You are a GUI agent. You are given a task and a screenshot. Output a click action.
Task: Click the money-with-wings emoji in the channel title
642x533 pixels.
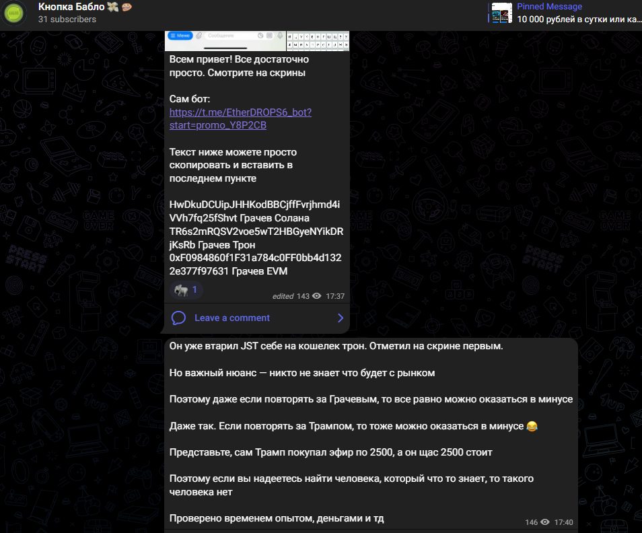[x=113, y=7]
